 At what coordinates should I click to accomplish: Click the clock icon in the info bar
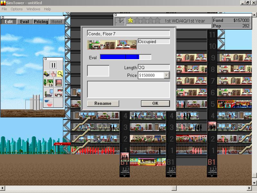(120, 22)
